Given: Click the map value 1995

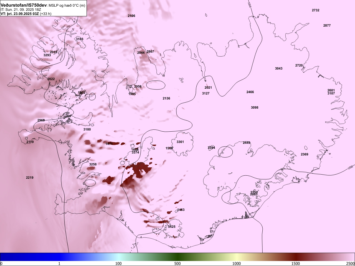Looking at the screenshot, I should 132,94.
